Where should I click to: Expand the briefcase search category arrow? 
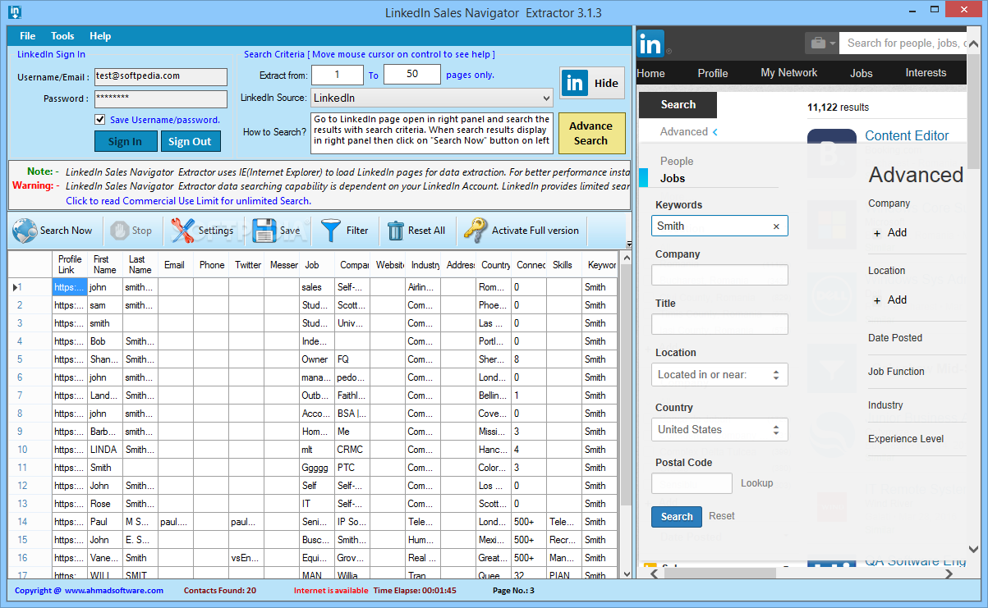(x=833, y=43)
